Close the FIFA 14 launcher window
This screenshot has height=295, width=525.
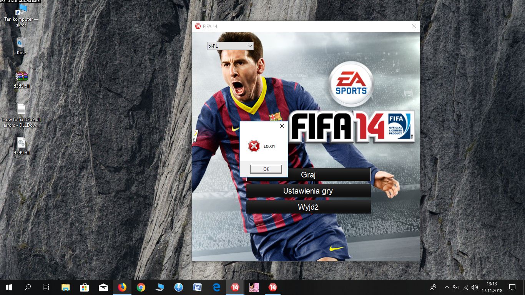click(414, 26)
